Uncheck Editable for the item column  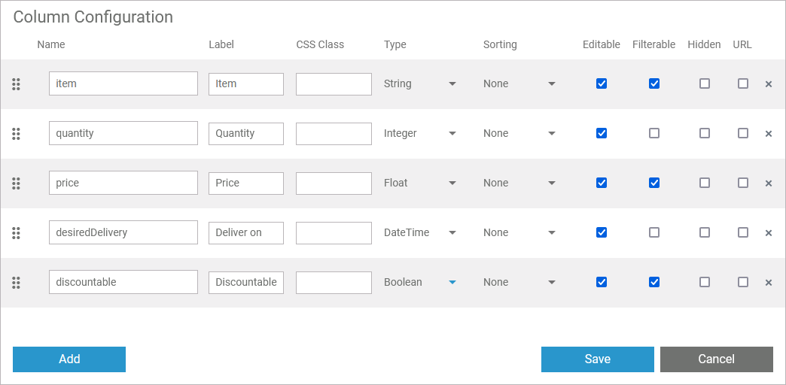(x=601, y=83)
